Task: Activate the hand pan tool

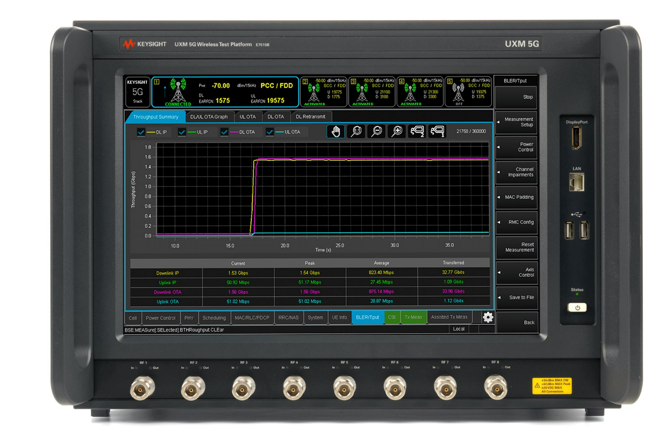Action: [335, 131]
